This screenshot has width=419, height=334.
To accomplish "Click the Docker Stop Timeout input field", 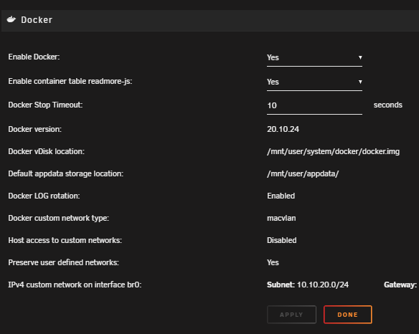I will (314, 105).
